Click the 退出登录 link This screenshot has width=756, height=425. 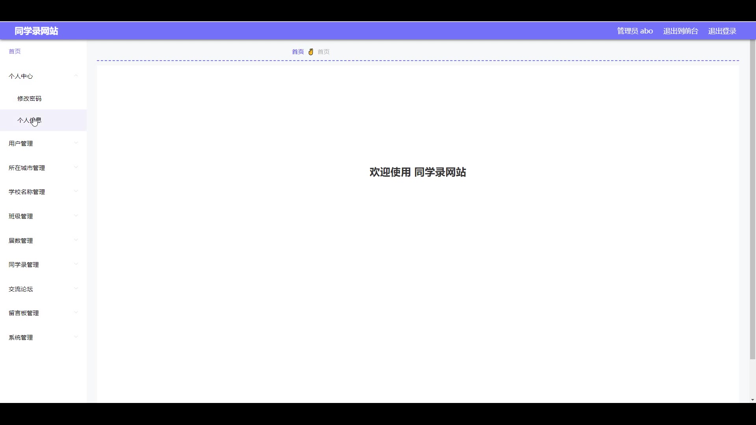(x=722, y=31)
